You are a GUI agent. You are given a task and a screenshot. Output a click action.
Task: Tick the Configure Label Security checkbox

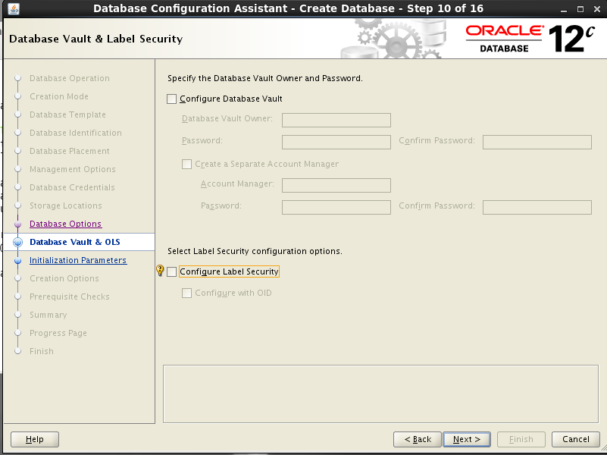171,271
